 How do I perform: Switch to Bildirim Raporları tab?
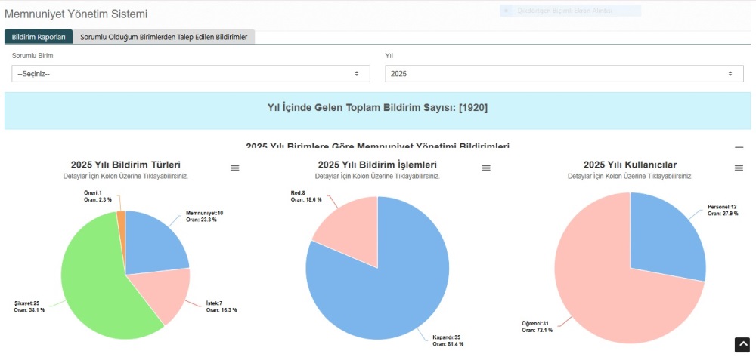click(39, 37)
